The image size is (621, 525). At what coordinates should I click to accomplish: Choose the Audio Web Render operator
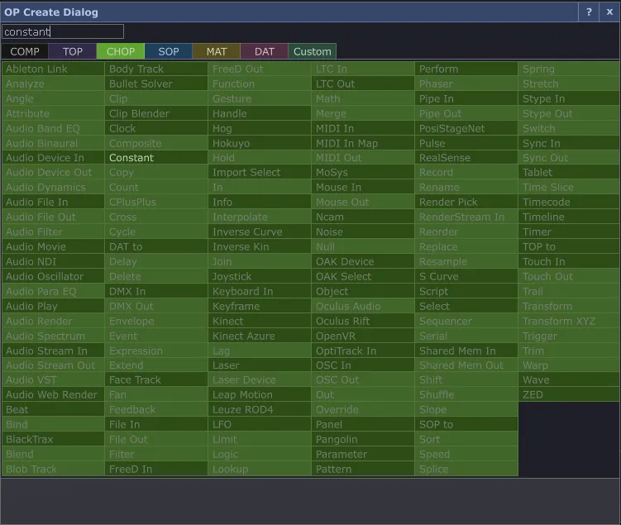53,394
